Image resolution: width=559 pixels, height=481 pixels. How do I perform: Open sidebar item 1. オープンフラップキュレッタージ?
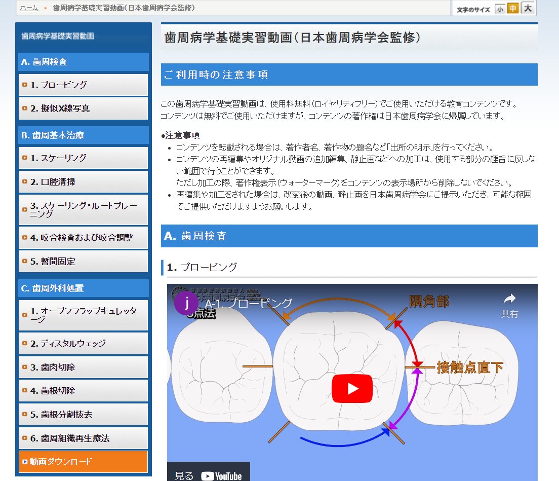(84, 315)
